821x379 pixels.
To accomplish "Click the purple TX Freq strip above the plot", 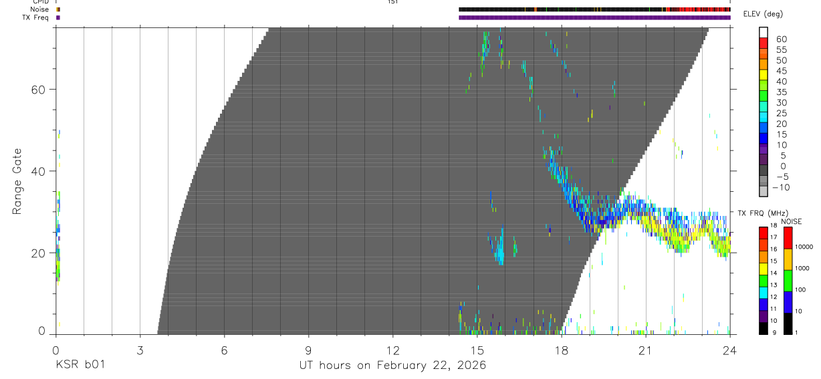I will (594, 17).
